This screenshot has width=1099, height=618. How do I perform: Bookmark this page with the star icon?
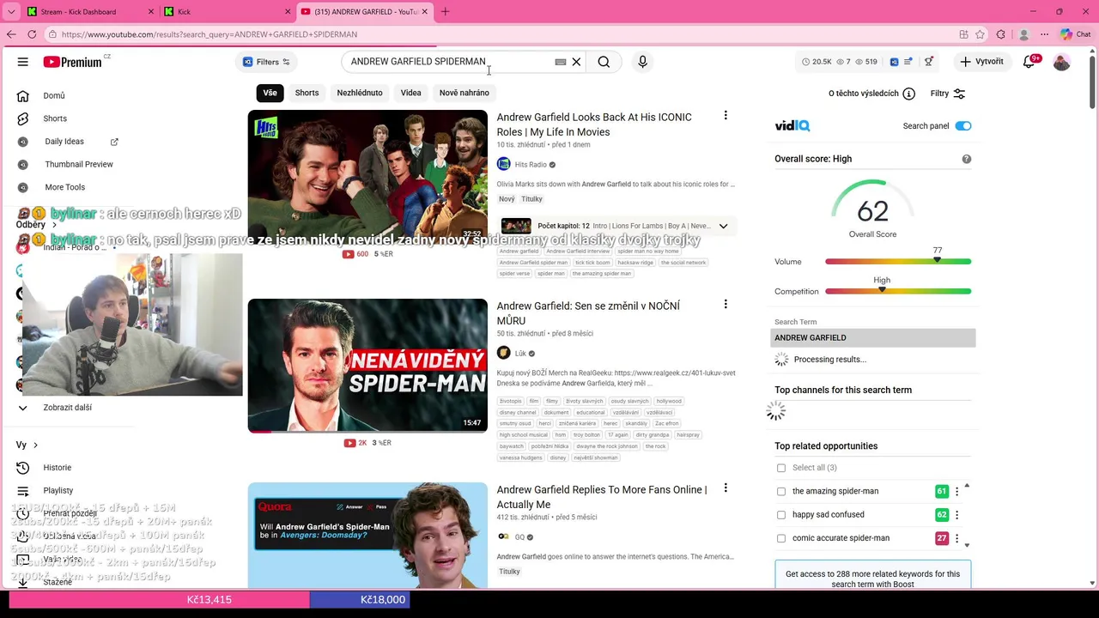[x=980, y=34]
